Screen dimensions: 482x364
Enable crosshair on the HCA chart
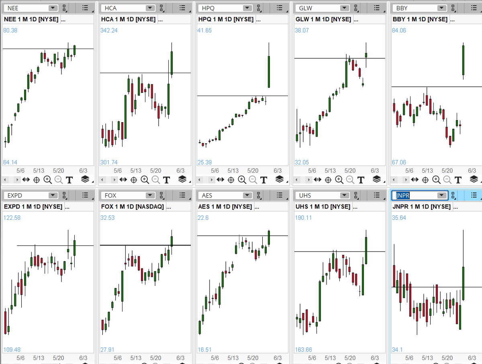[133, 180]
